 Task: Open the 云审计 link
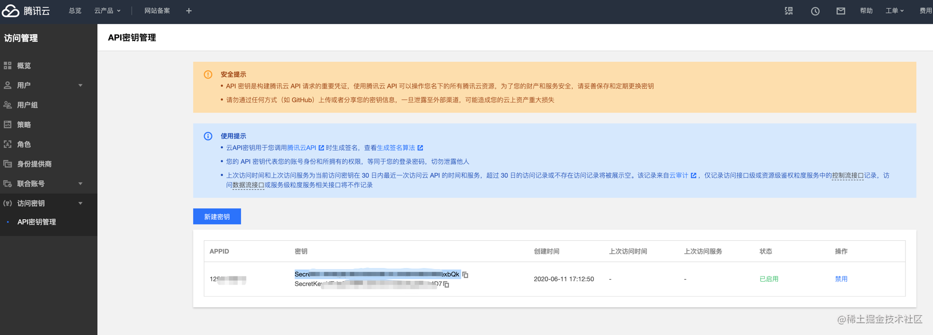(679, 175)
